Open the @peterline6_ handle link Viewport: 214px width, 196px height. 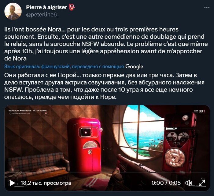pyautogui.click(x=42, y=15)
